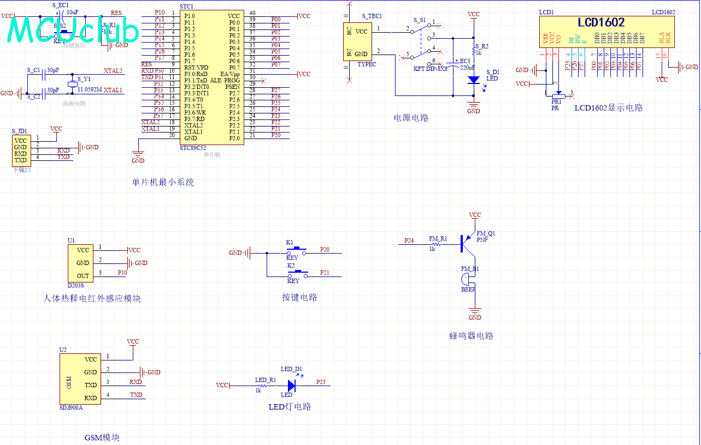Select the 蜂鸣器电路 caption text
Viewport: 701px width, 445px height.
click(472, 336)
